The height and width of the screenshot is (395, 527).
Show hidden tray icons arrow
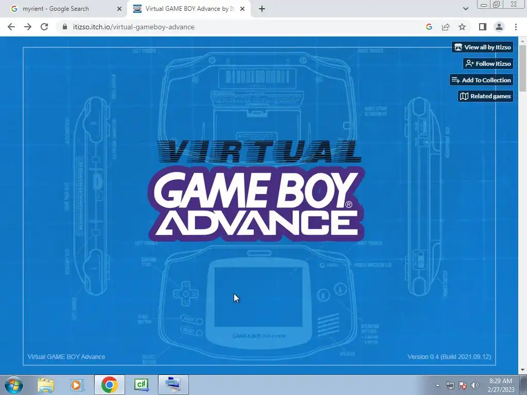tap(437, 385)
